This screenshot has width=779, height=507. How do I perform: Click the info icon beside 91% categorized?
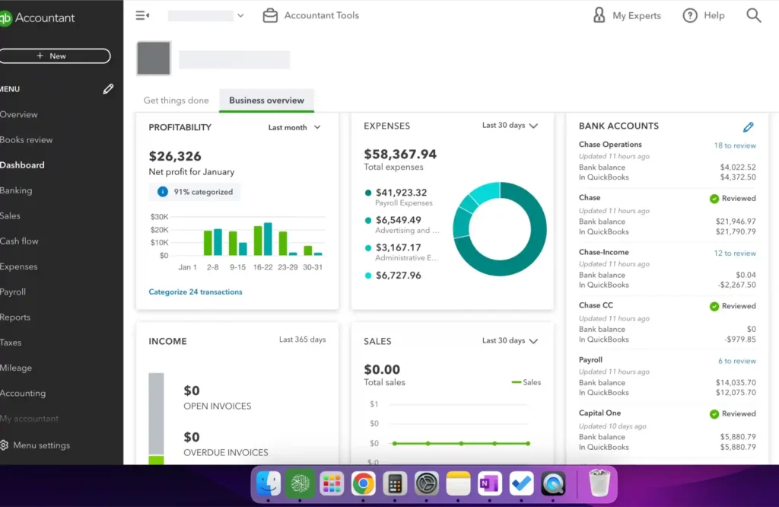tap(163, 192)
